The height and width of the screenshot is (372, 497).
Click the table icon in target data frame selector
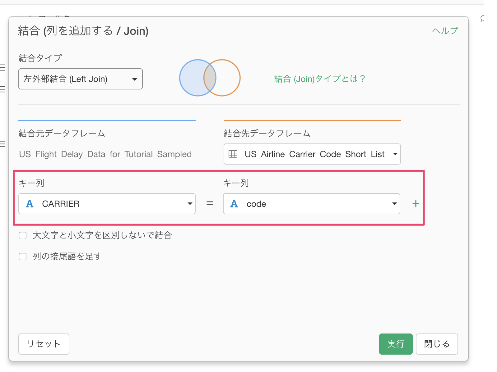tap(233, 154)
